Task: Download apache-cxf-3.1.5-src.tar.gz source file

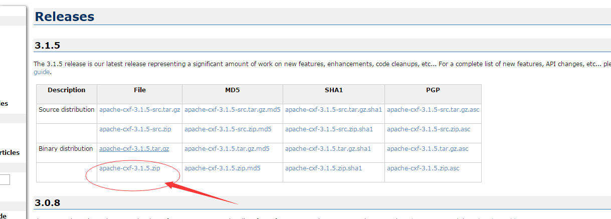Action: click(139, 110)
